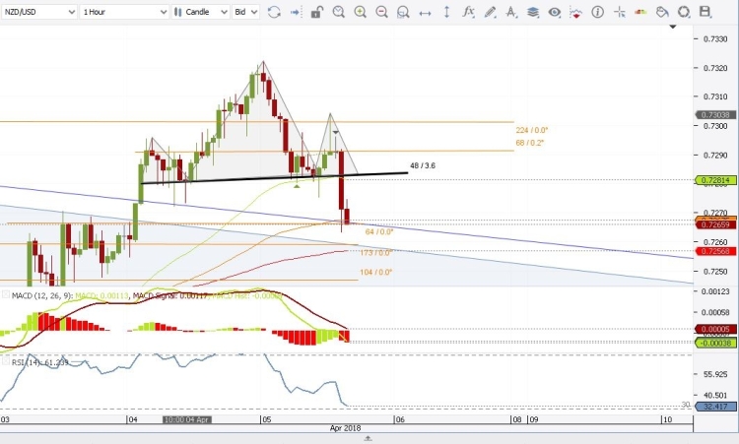Click the 0.73038 grey price tag
Screen dimensions: 739x444
715,115
